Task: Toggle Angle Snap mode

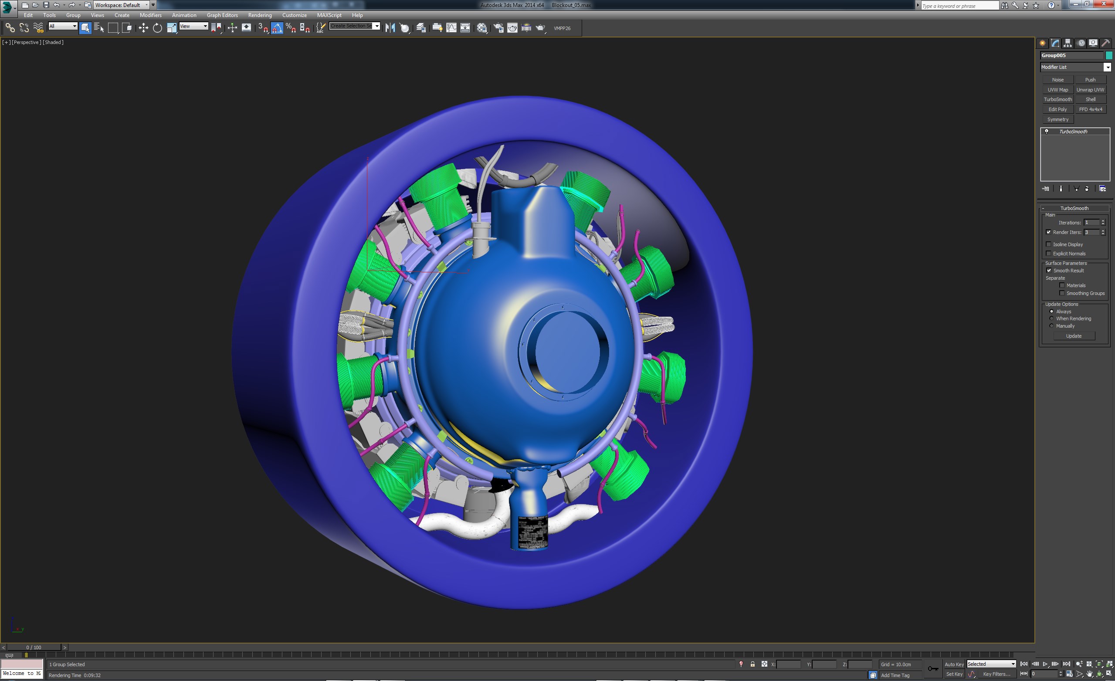Action: tap(278, 27)
